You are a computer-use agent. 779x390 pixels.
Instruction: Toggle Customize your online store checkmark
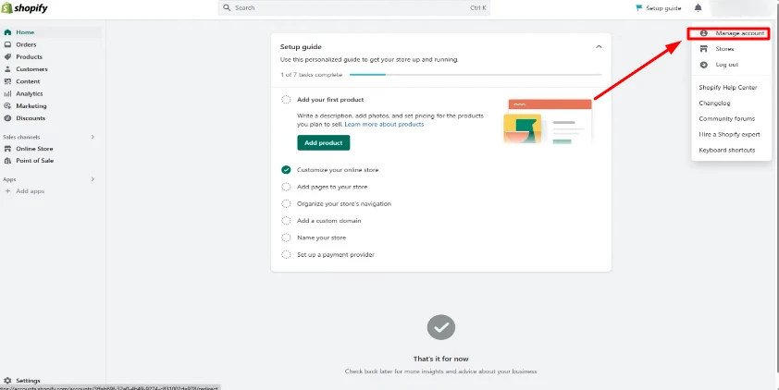(x=286, y=170)
